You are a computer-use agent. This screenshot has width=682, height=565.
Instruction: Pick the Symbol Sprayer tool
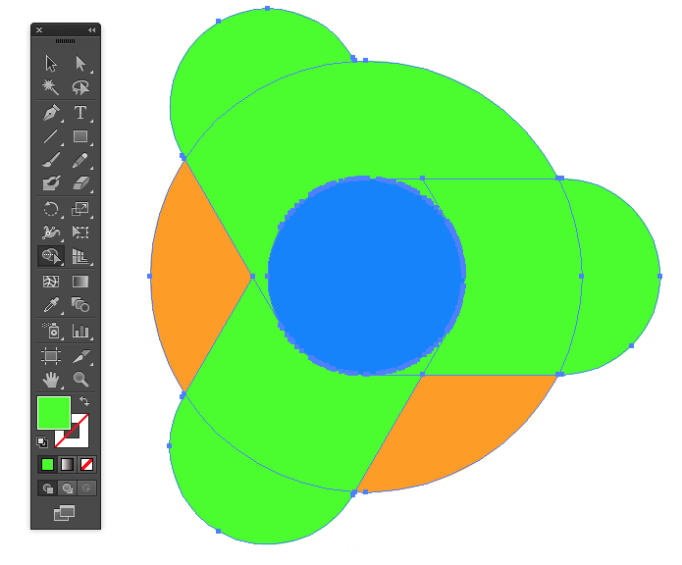point(51,331)
